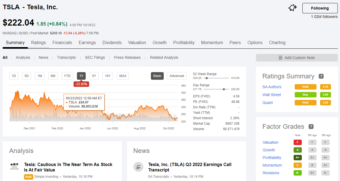Viewport: 340px width, 181px height.
Task: Click the Profitability A+ grade badge under Now
Action: point(297,158)
